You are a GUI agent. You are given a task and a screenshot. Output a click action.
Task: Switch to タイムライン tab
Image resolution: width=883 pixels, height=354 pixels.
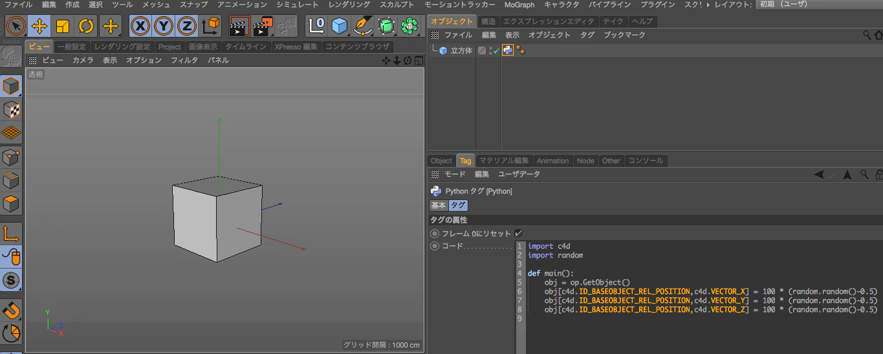(x=246, y=47)
